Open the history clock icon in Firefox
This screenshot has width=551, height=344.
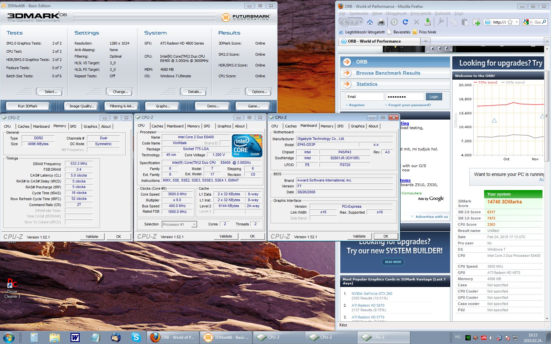(x=394, y=22)
